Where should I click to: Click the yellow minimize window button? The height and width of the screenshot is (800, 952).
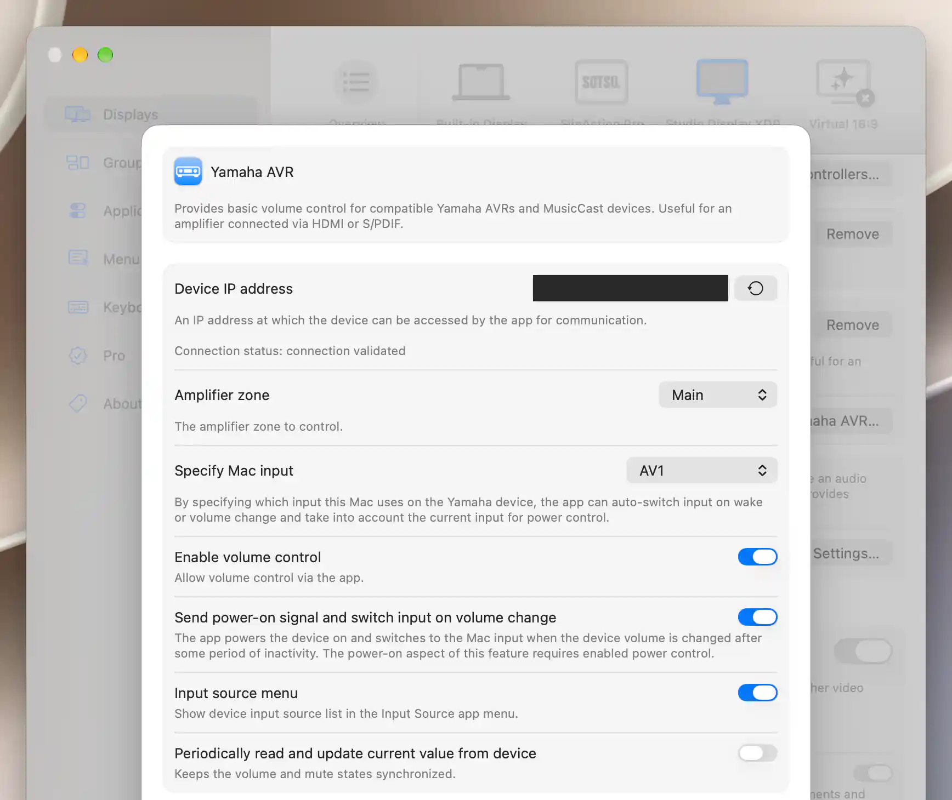[80, 55]
